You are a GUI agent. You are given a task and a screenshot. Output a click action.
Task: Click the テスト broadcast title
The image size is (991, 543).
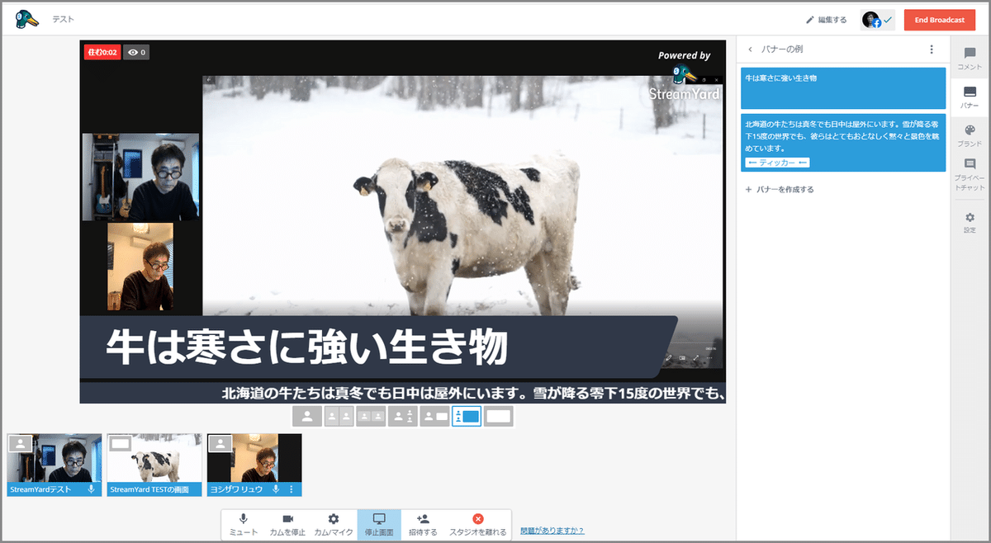pyautogui.click(x=62, y=19)
